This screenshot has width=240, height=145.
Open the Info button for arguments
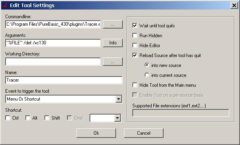pyautogui.click(x=113, y=43)
